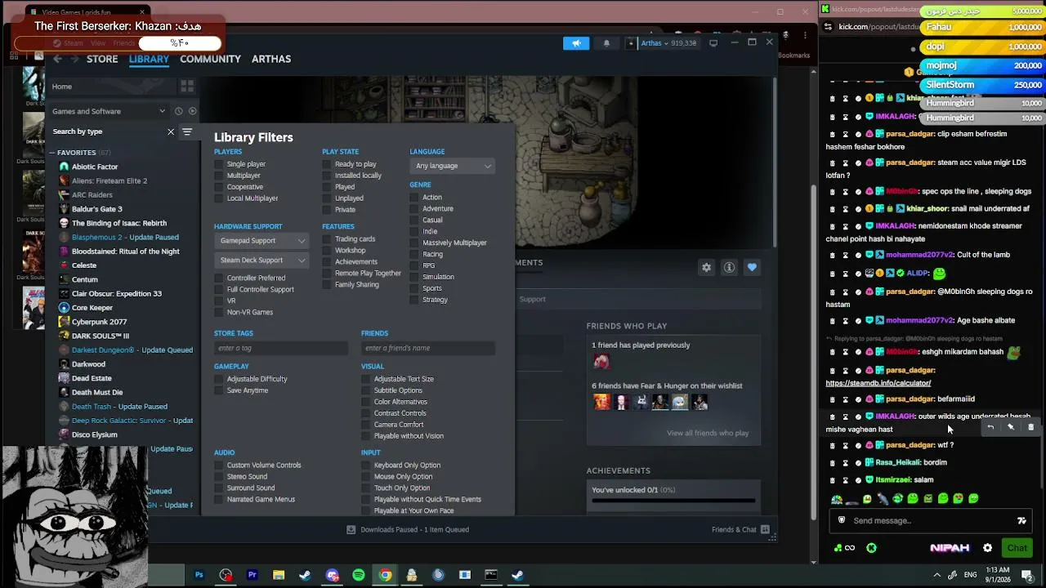
Task: Go back using Steam's back arrow
Action: 57,59
